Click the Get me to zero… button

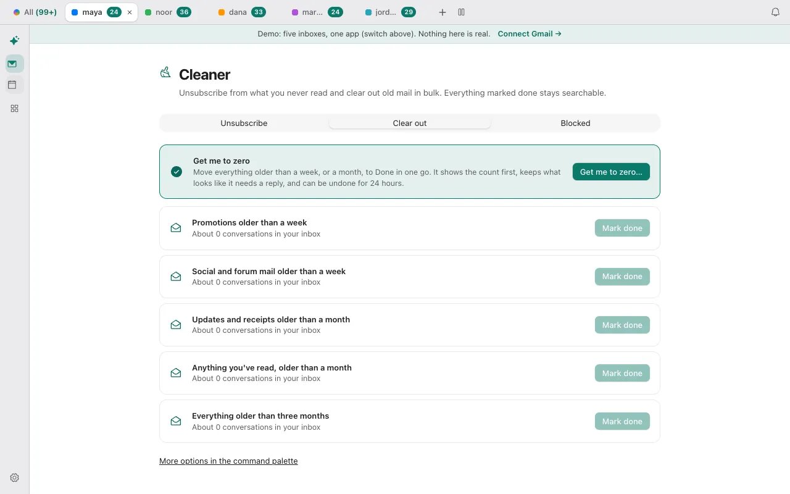611,172
